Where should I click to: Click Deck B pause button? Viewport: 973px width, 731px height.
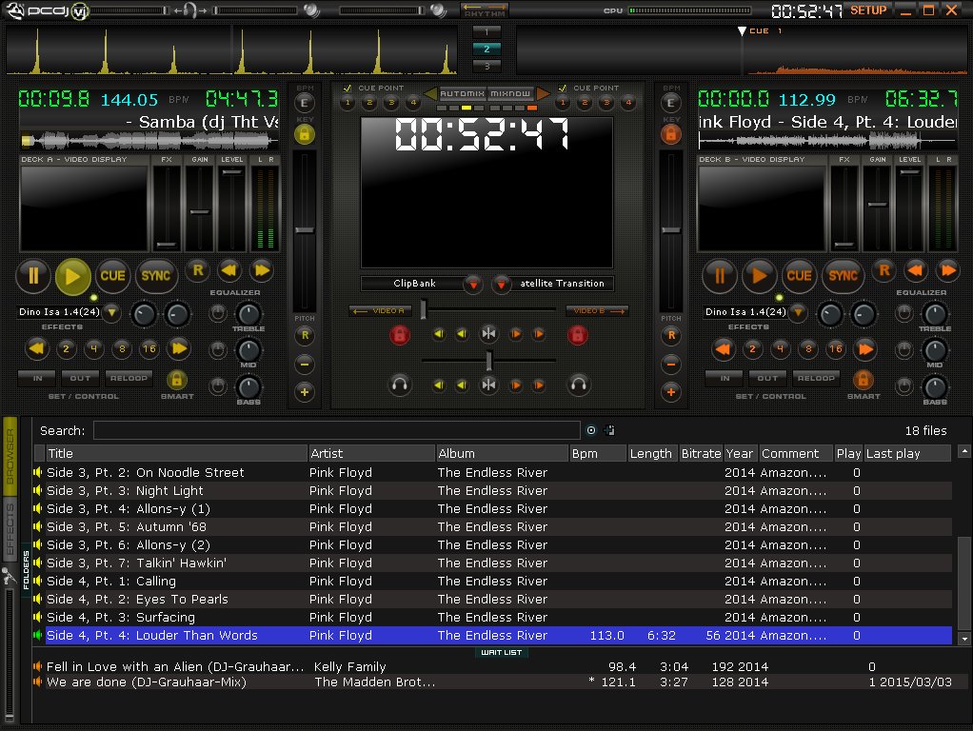click(x=720, y=276)
